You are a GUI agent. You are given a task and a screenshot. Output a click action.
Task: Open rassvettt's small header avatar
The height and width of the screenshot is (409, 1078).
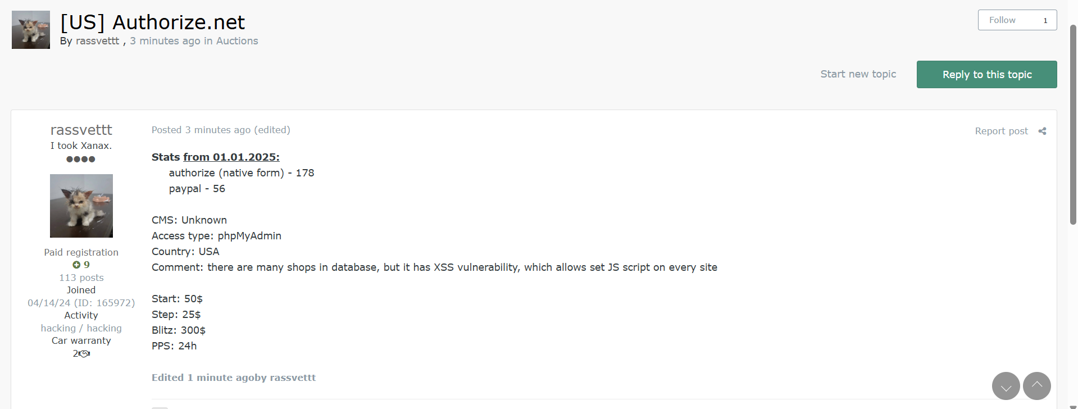(31, 30)
